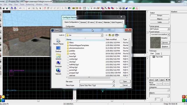Go to Recent Places in Open dialog
Screen dimensions: 187x105
click(58, 42)
